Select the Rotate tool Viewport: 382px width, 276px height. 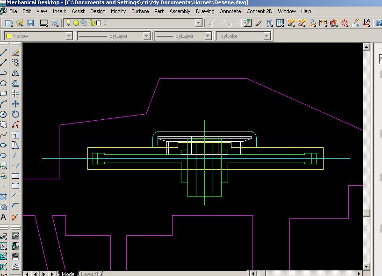click(15, 114)
